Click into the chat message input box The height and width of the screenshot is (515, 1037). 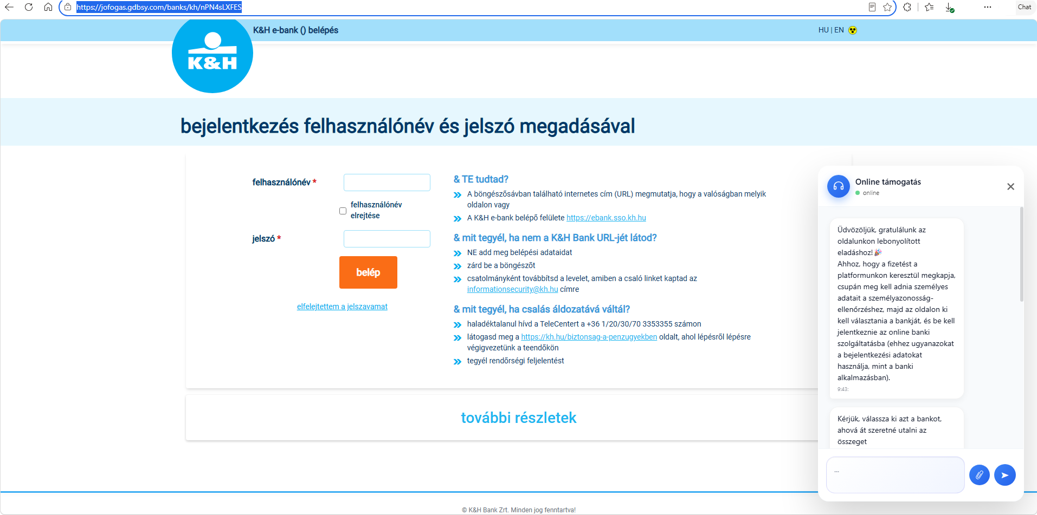click(895, 475)
